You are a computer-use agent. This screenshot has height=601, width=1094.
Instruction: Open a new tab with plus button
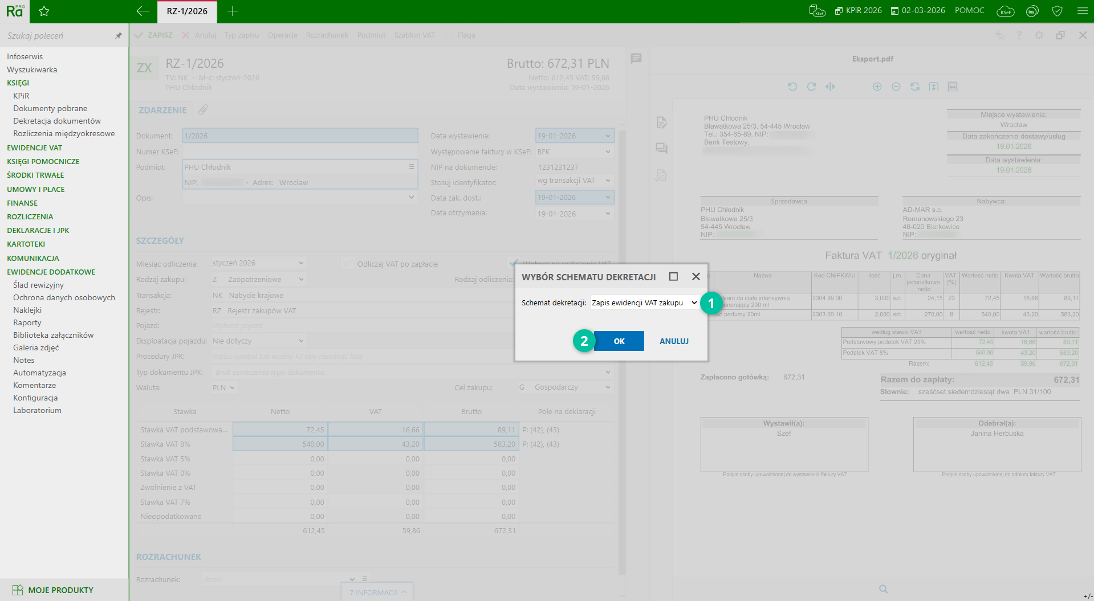point(233,11)
